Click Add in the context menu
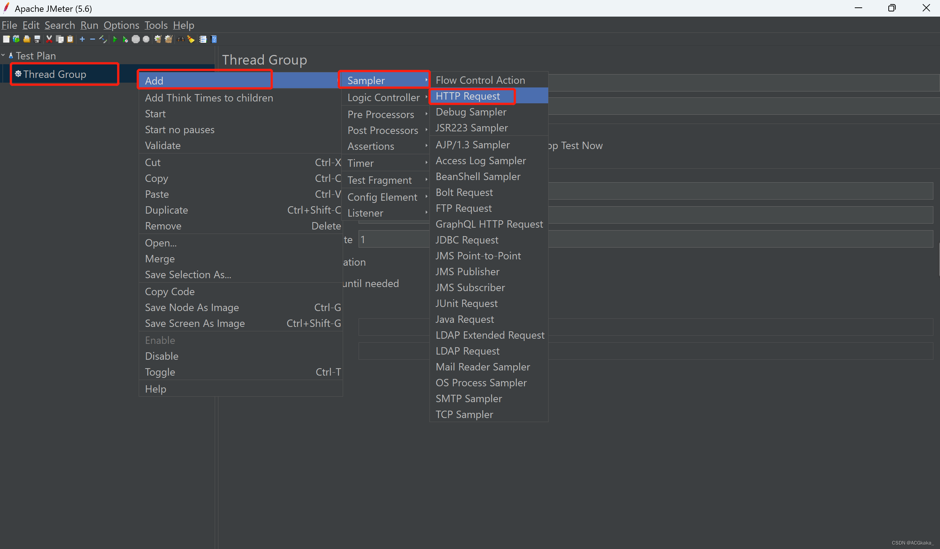Image resolution: width=940 pixels, height=549 pixels. pos(240,80)
